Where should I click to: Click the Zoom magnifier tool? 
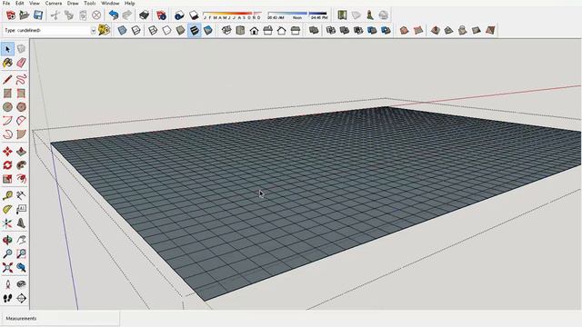(x=7, y=253)
